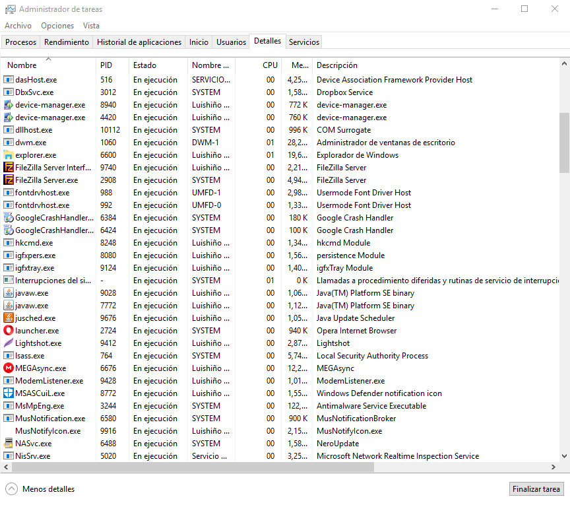The width and height of the screenshot is (570, 505).
Task: Open Historial de aplicaciones tab
Action: pyautogui.click(x=139, y=42)
